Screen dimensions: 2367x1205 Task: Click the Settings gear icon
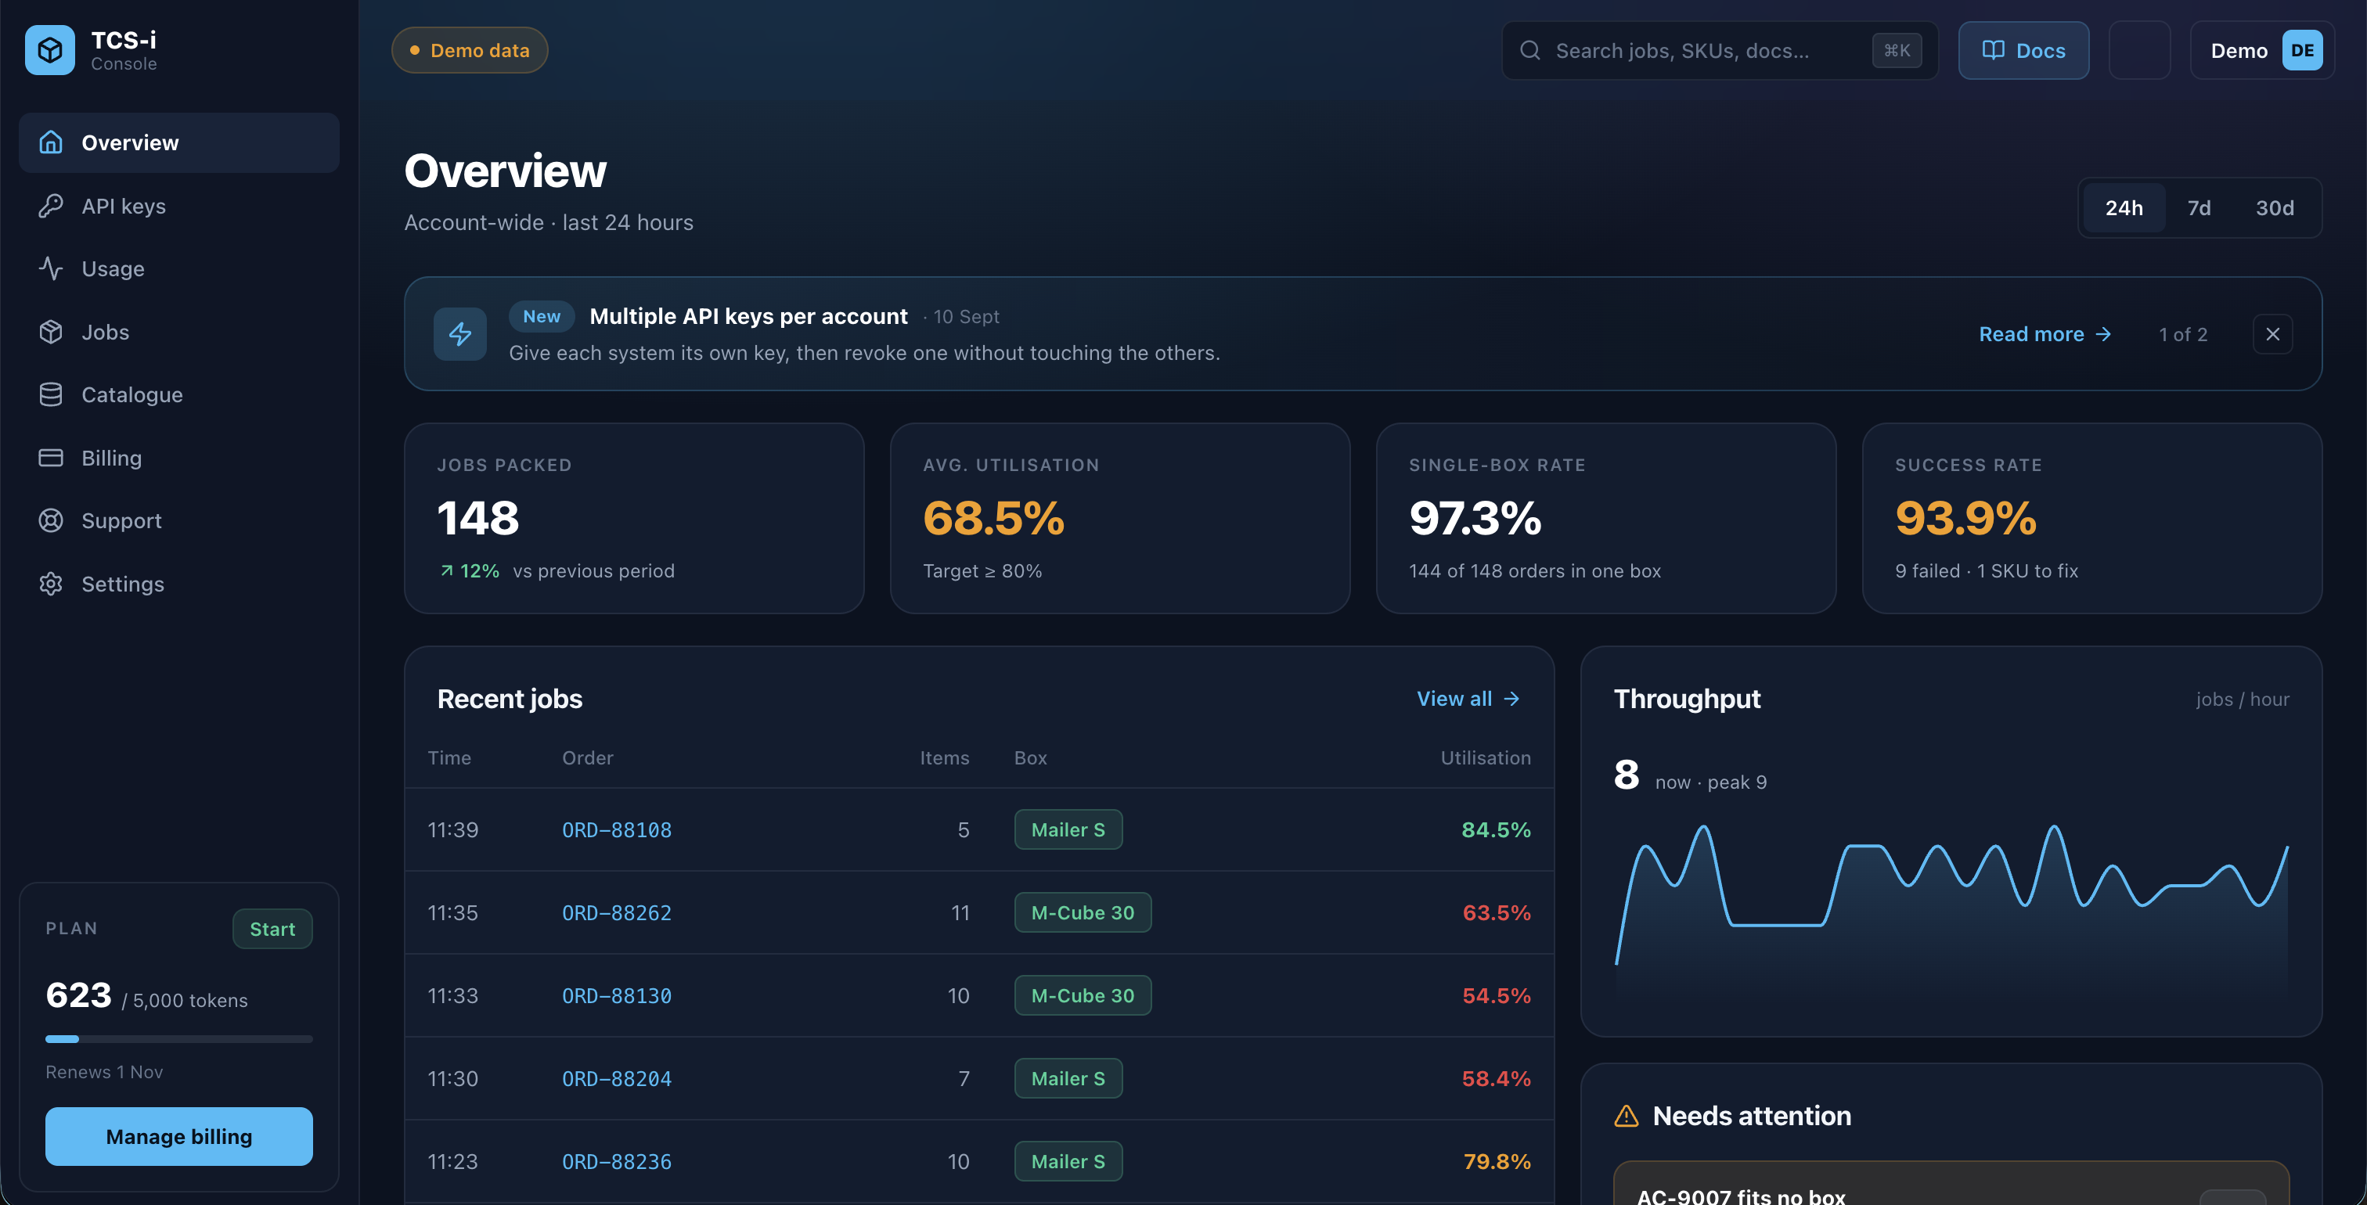point(51,583)
